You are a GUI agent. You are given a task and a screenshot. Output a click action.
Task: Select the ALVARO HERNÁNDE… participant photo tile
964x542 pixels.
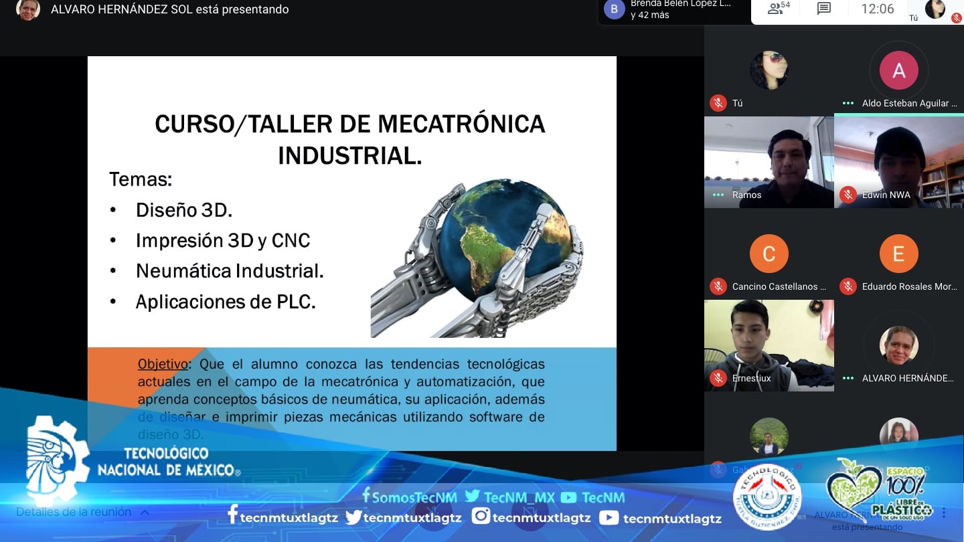click(x=899, y=345)
